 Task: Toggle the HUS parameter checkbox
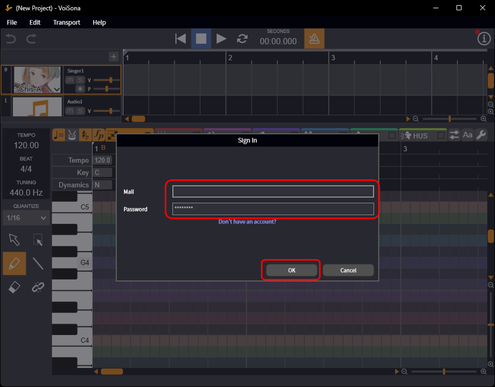441,136
